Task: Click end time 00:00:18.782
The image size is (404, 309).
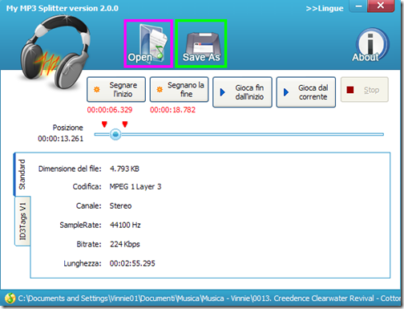Action: [x=173, y=110]
